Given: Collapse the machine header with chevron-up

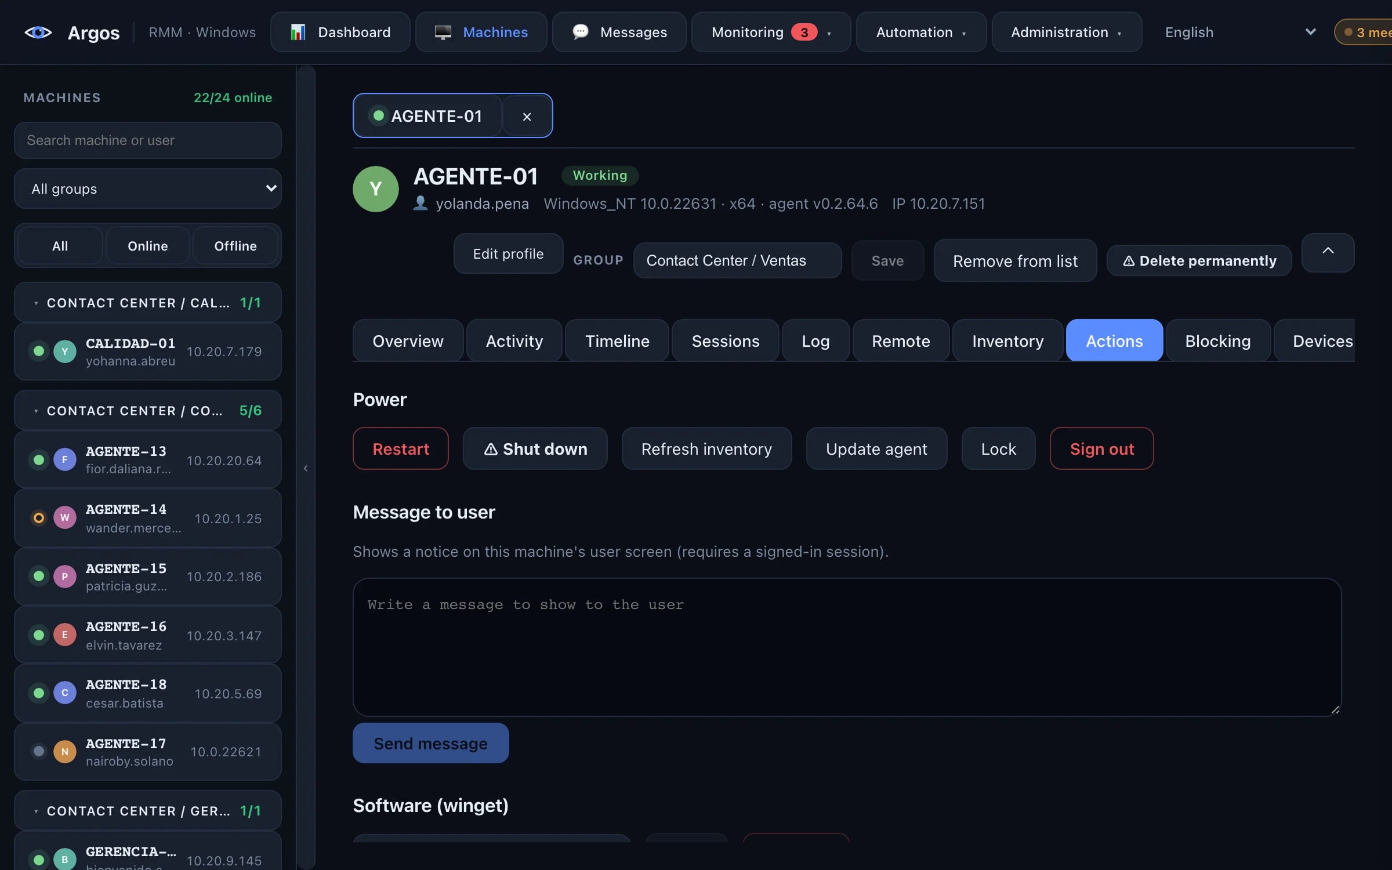Looking at the screenshot, I should point(1328,252).
